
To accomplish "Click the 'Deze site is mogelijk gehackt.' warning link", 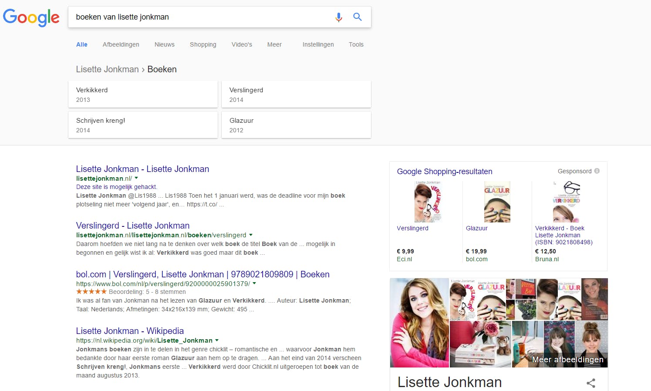I will [x=117, y=187].
